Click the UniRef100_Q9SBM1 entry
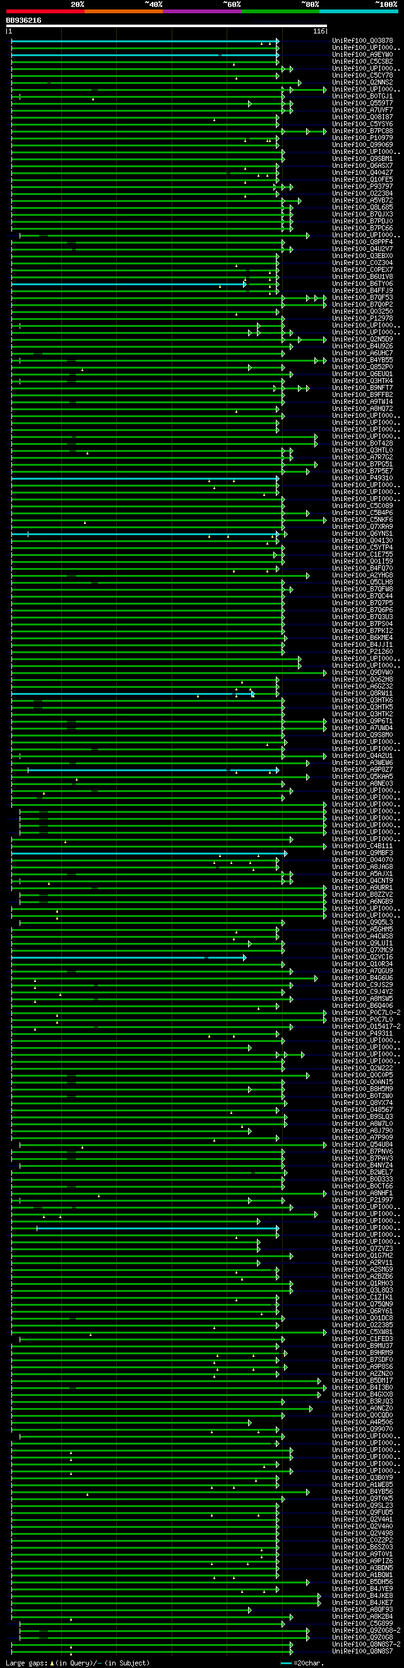Screen dimensions: 404x1668 pyautogui.click(x=362, y=158)
